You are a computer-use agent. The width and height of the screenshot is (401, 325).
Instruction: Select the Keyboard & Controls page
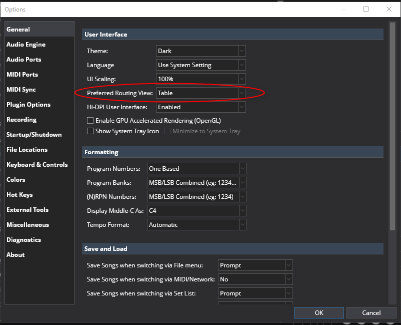click(x=37, y=165)
